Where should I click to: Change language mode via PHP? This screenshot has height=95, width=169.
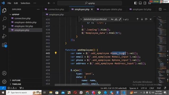click(159, 88)
